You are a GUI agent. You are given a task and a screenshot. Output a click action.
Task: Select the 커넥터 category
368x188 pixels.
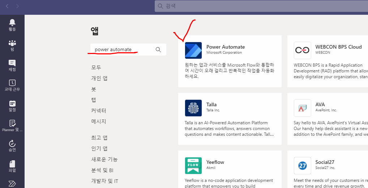pos(99,111)
